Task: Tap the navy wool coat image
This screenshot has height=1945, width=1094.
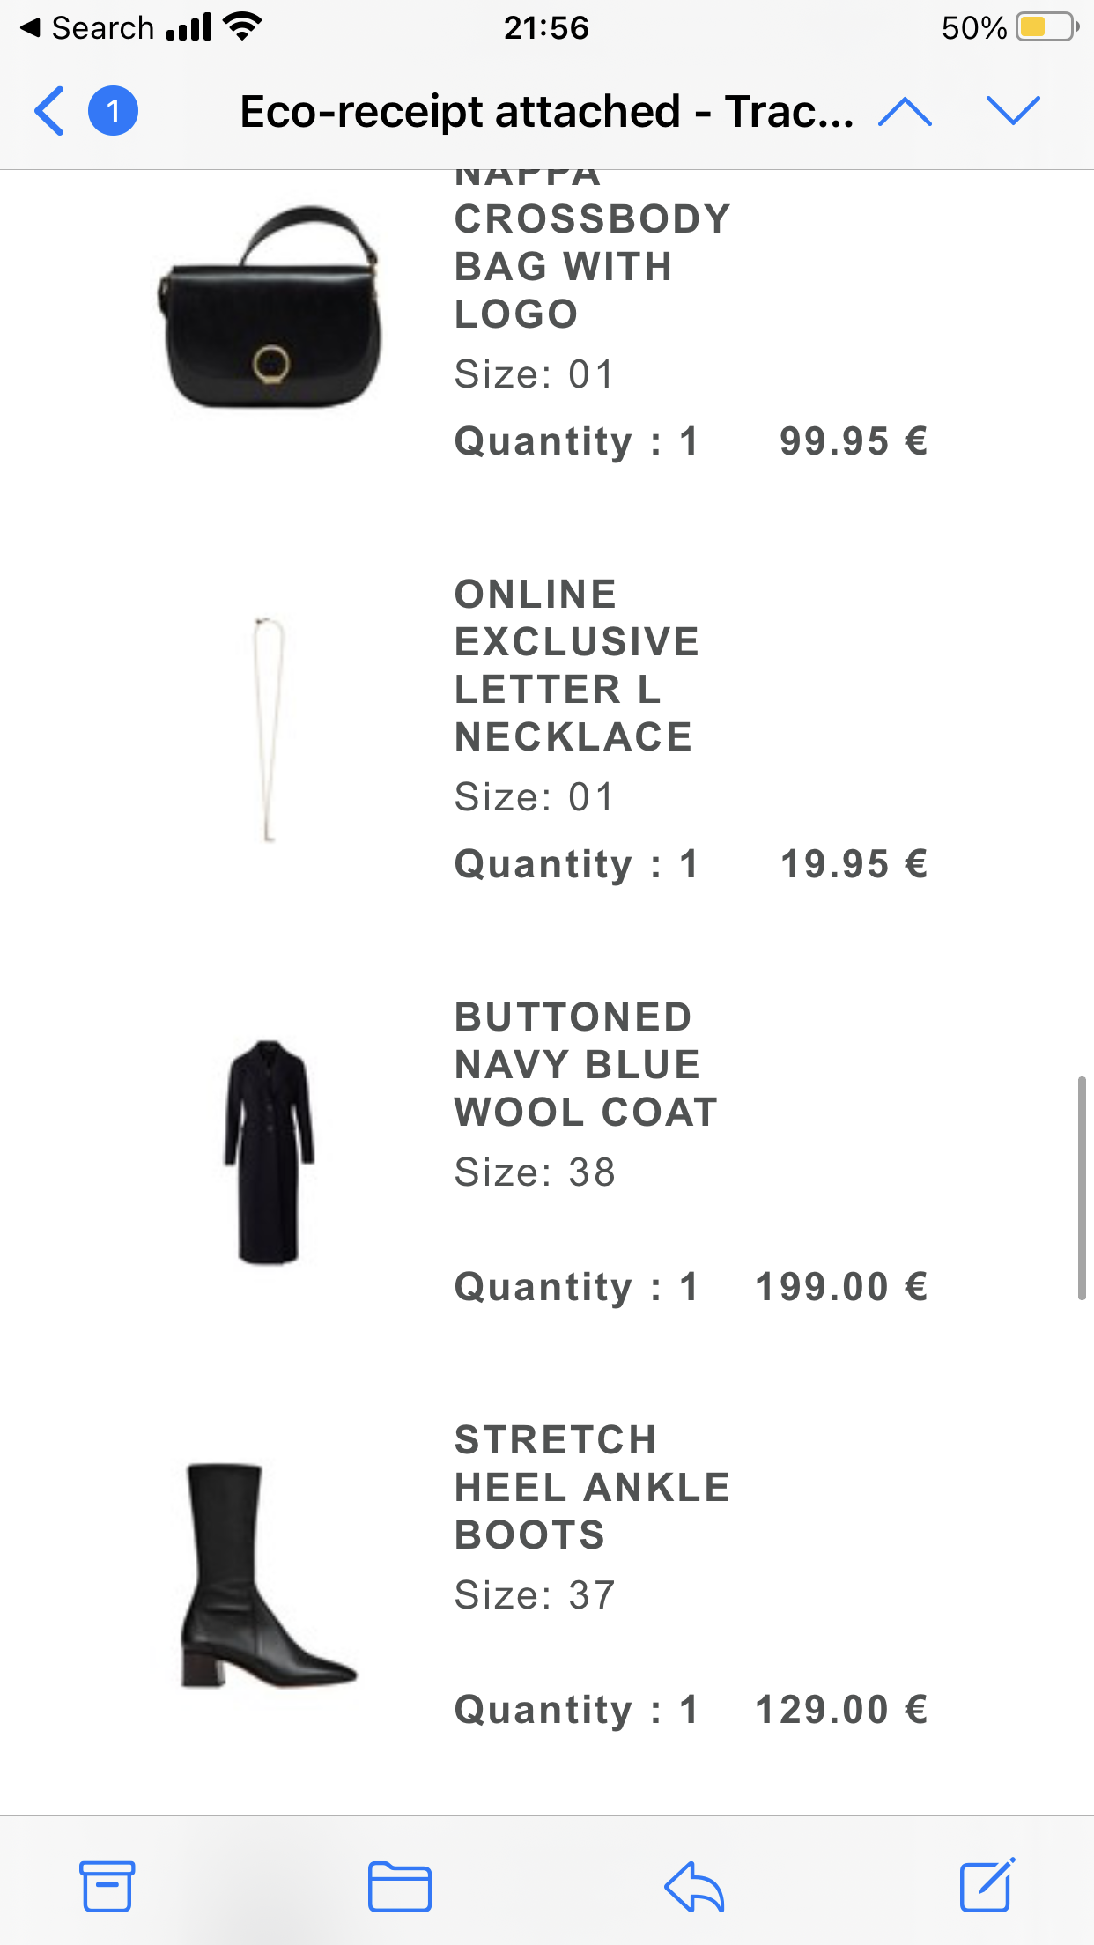Action: 269,1152
